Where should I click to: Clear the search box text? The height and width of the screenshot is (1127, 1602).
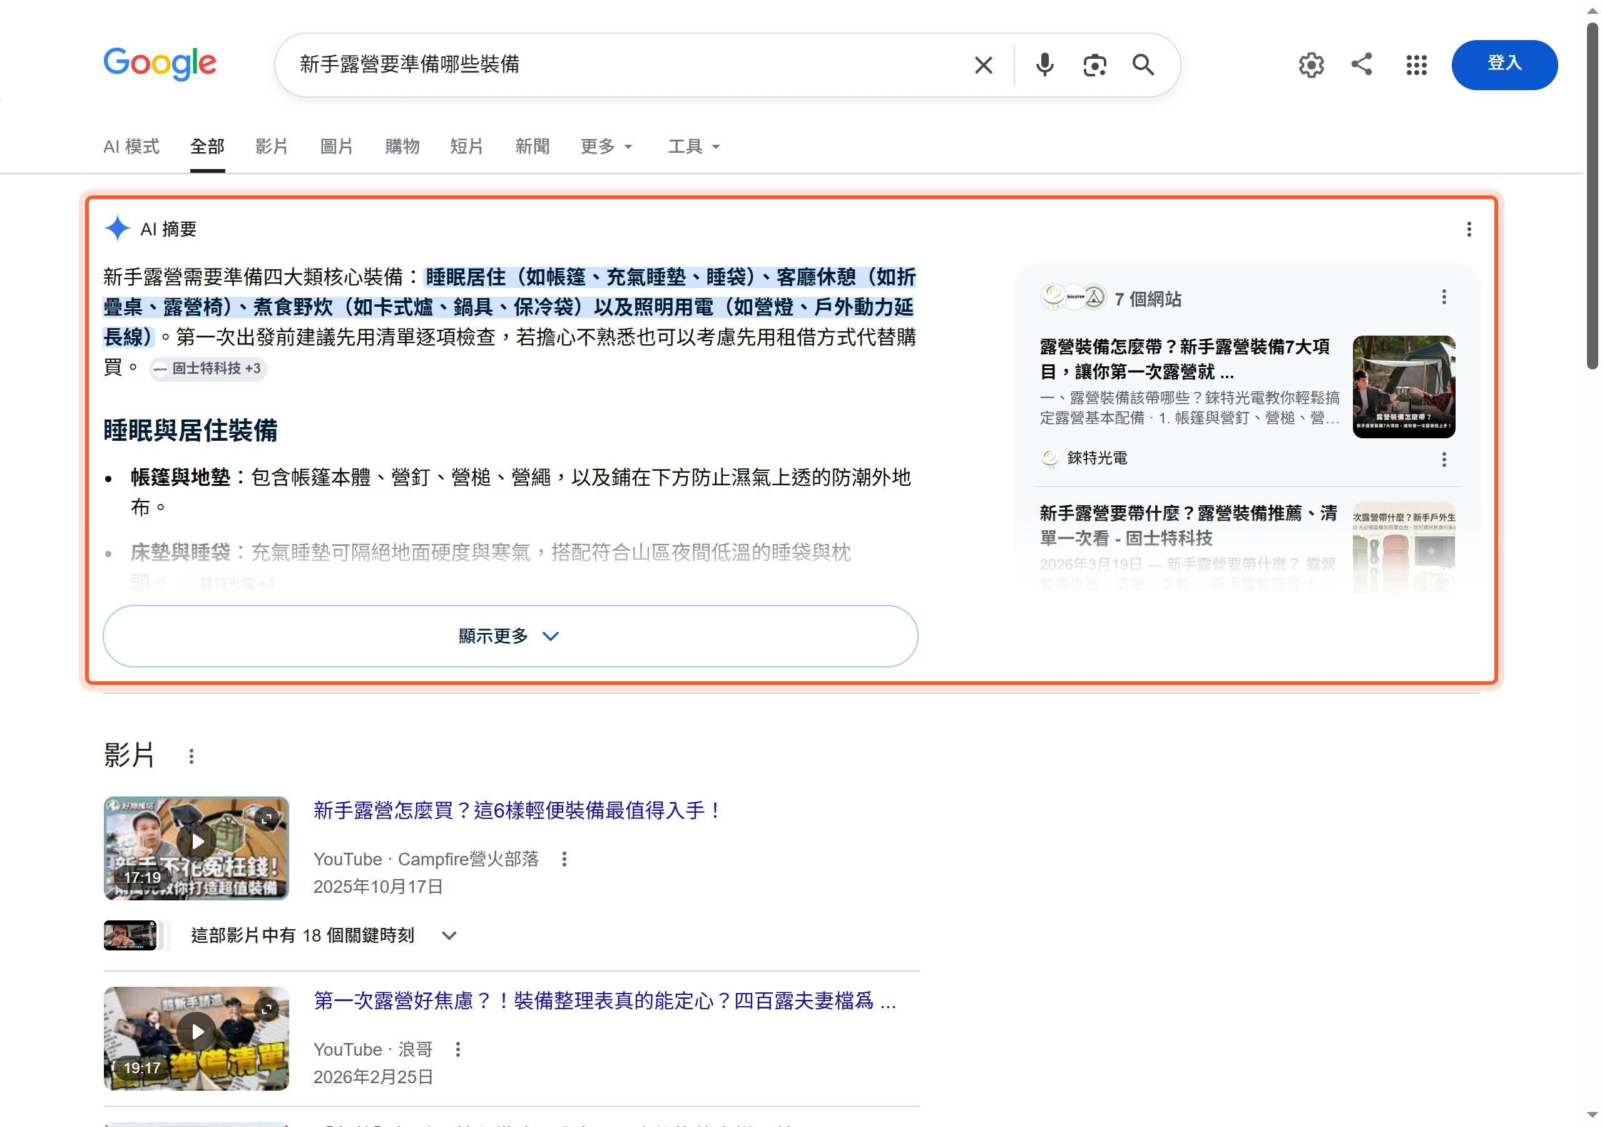coord(983,65)
